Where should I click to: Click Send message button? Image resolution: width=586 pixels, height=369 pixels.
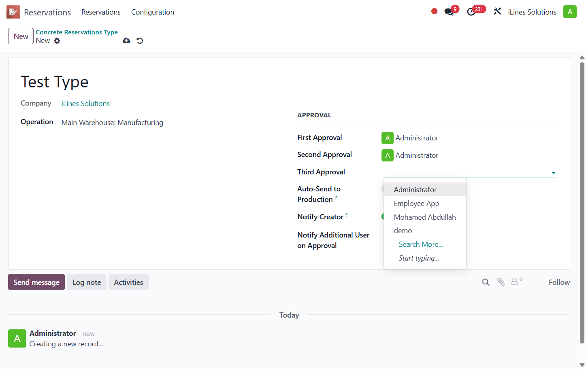[36, 282]
